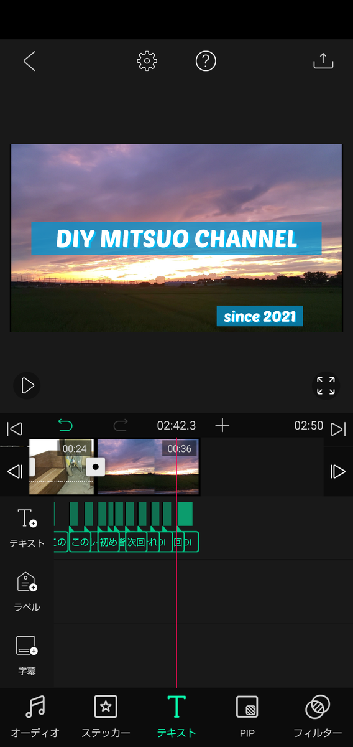Add a 字幕 subtitle
This screenshot has width=353, height=747.
(x=27, y=655)
